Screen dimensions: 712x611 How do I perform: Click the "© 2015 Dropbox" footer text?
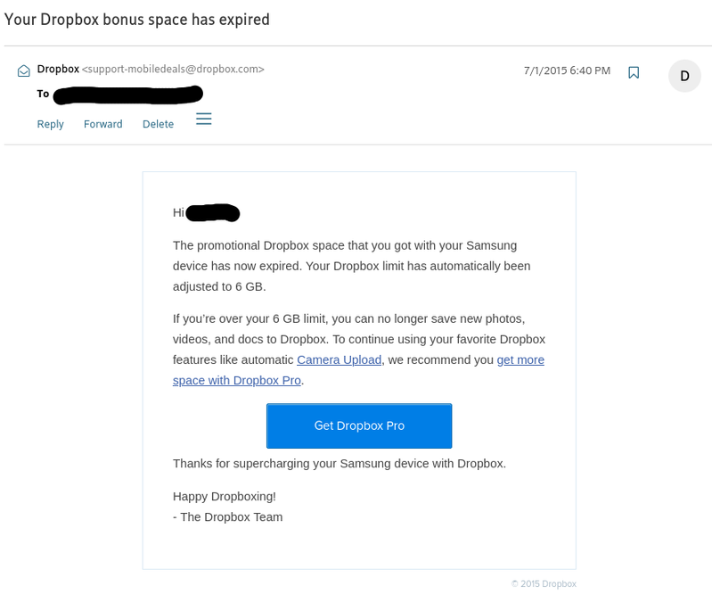pyautogui.click(x=544, y=583)
